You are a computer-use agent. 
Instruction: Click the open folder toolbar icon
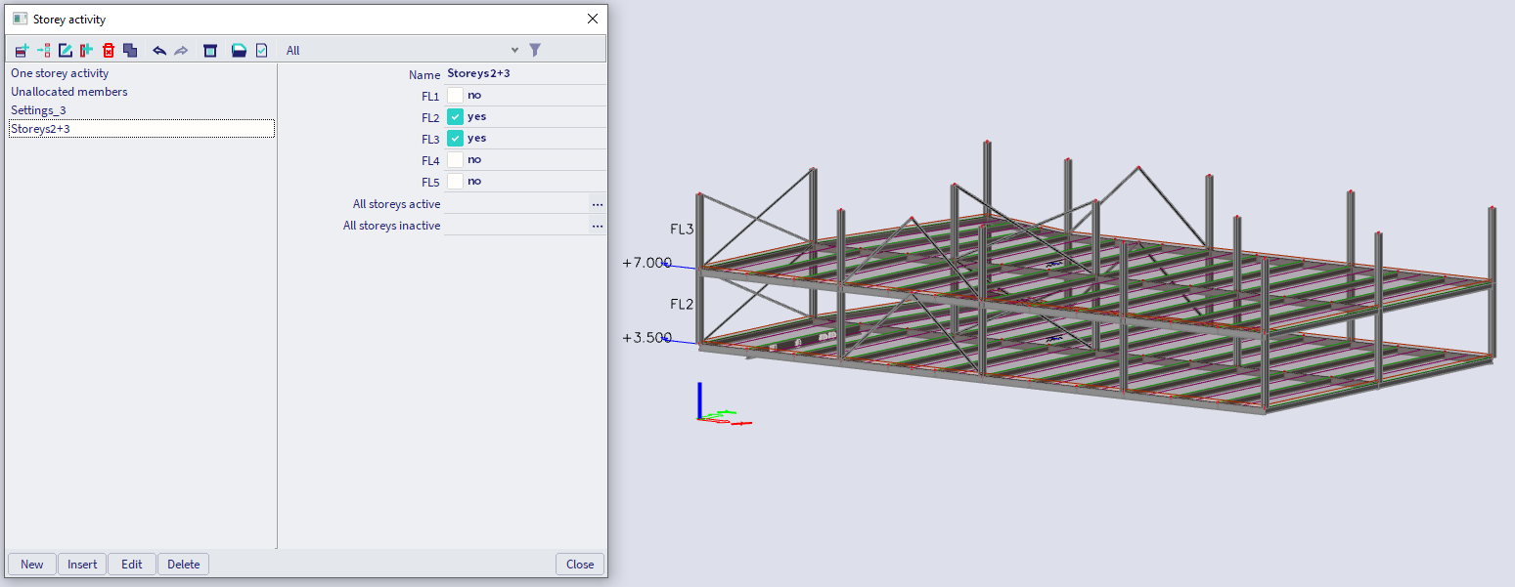pyautogui.click(x=239, y=50)
